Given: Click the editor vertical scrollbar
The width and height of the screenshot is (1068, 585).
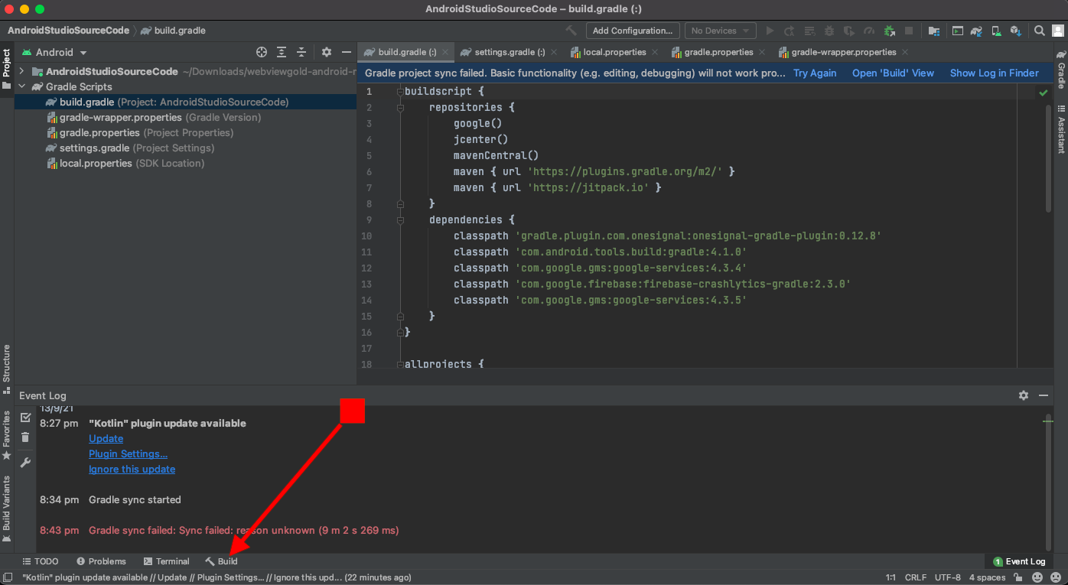Looking at the screenshot, I should [1049, 158].
